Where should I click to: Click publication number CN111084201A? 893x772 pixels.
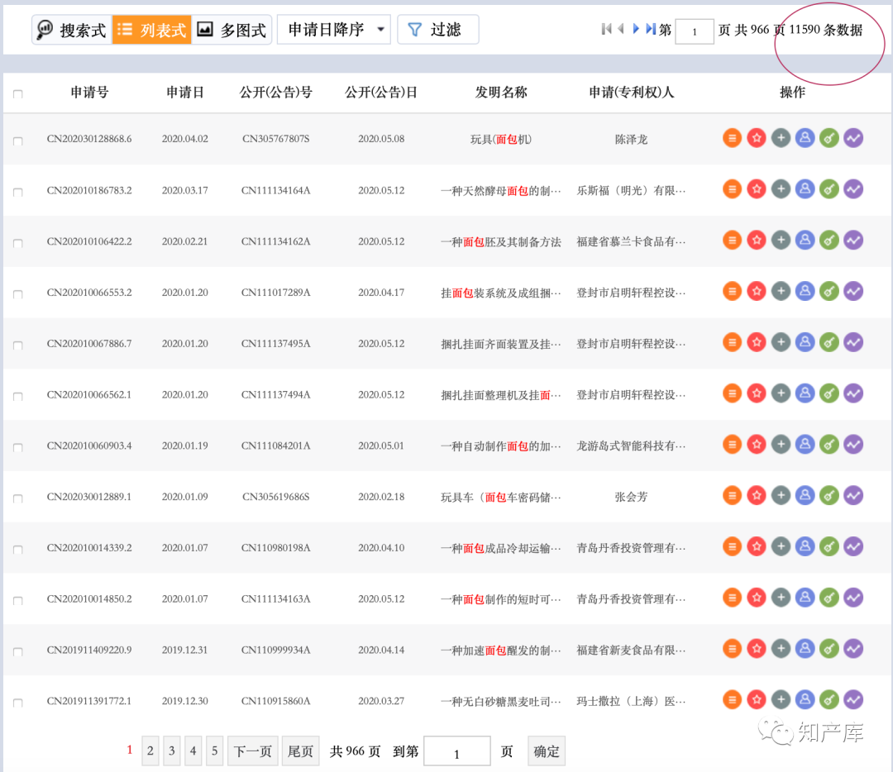(x=275, y=446)
